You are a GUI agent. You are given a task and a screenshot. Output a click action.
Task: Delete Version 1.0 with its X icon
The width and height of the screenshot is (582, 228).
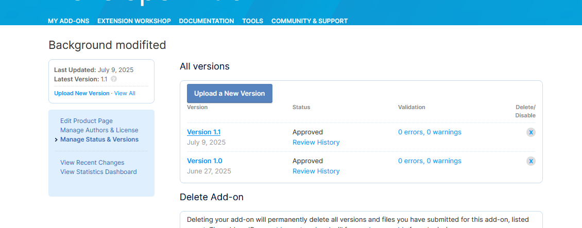(x=531, y=161)
